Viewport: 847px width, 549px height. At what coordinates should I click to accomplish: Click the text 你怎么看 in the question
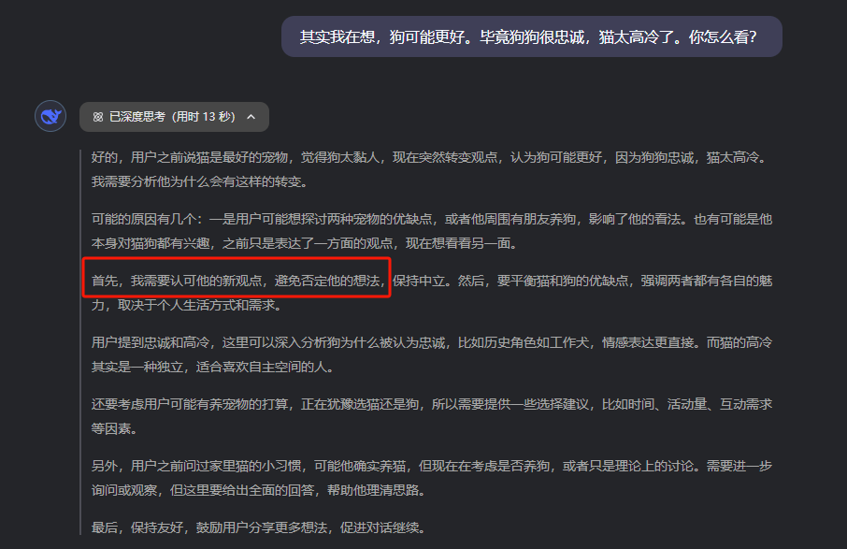point(720,36)
